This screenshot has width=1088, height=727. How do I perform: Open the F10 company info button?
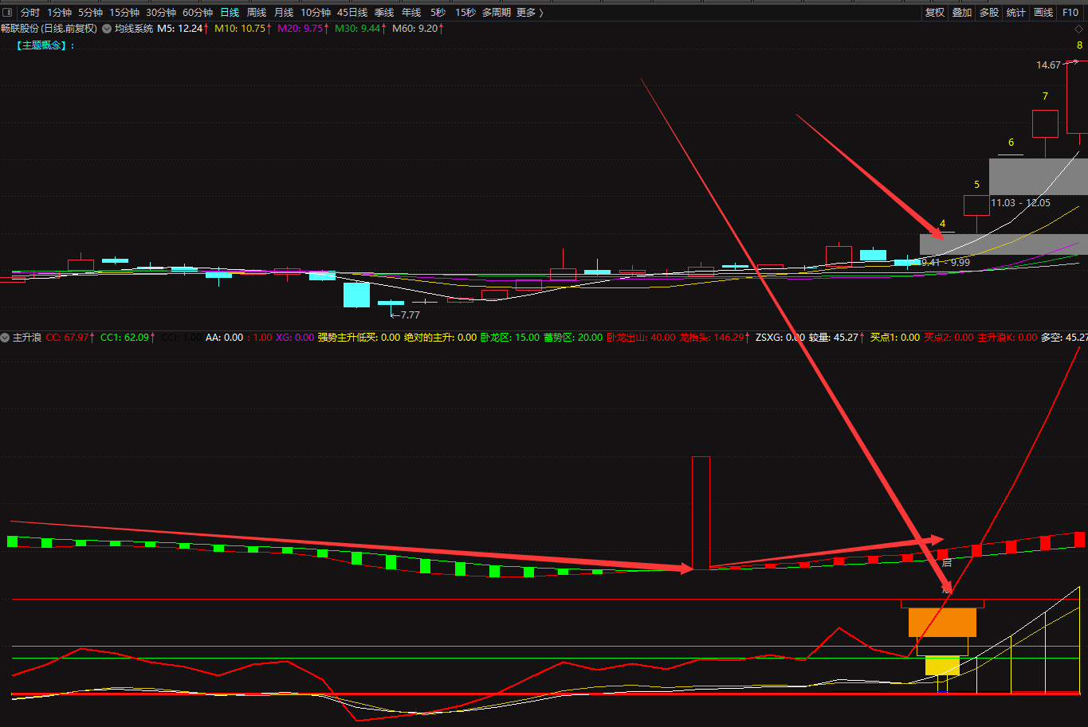[x=1070, y=13]
